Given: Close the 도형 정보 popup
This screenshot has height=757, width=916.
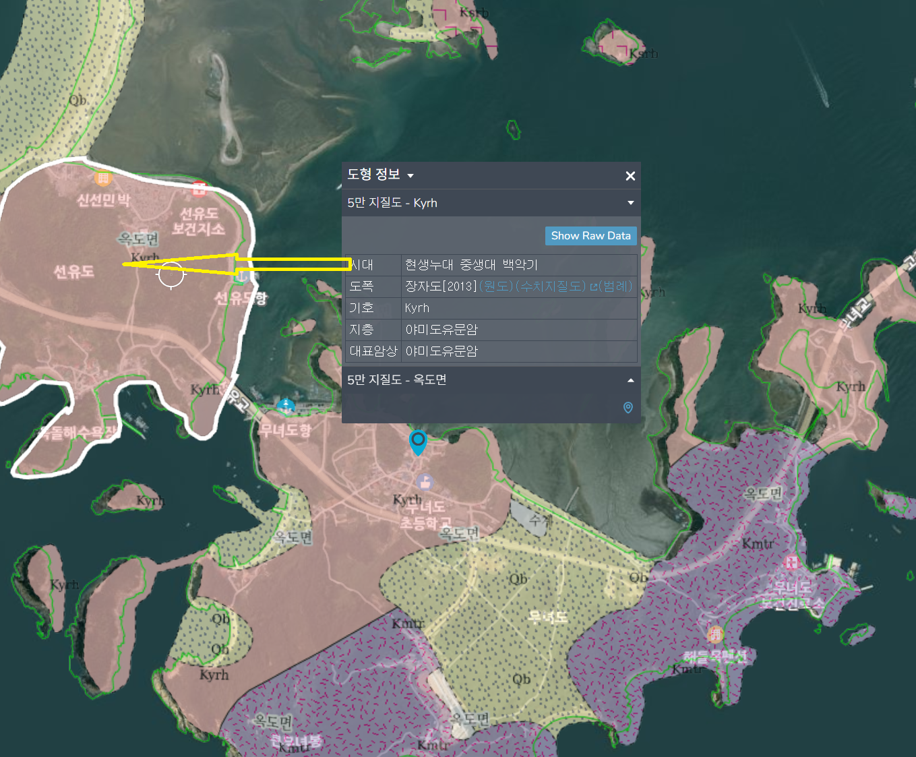Looking at the screenshot, I should point(630,176).
